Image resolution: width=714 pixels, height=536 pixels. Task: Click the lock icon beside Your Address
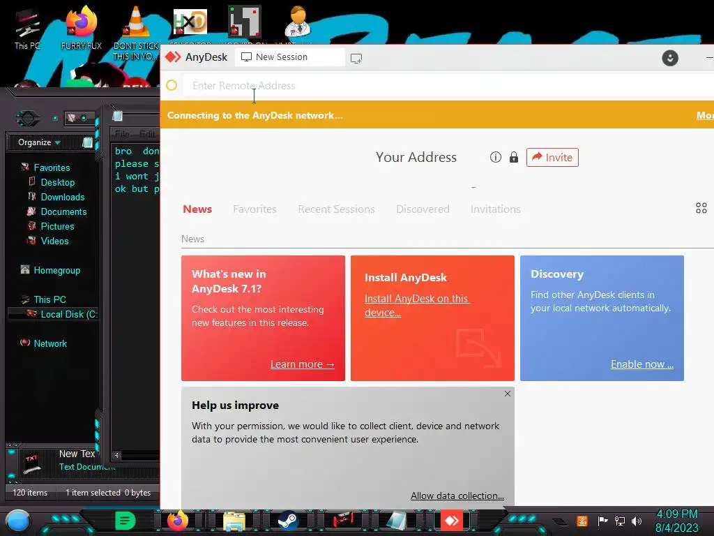pyautogui.click(x=514, y=157)
